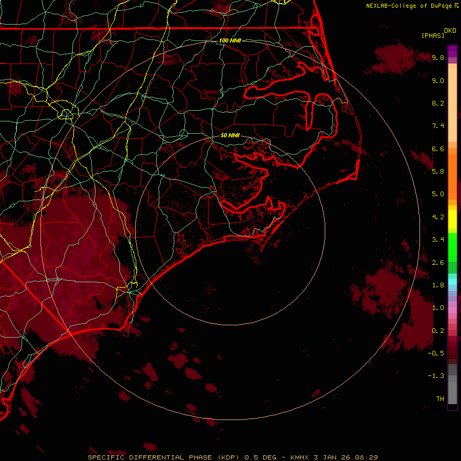Screen dimensions: 461x461
Task: Click the 100 NMI range ring label
Action: click(230, 40)
